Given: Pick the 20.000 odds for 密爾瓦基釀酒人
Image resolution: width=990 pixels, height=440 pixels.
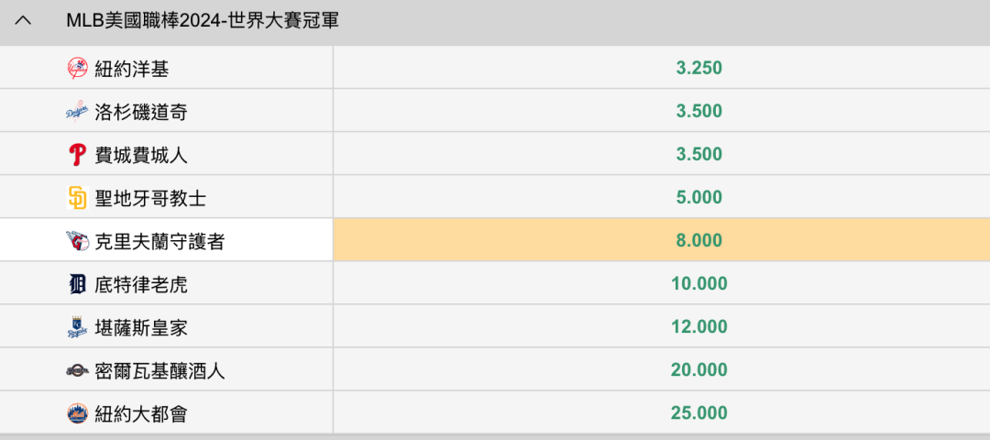Looking at the screenshot, I should click(661, 369).
